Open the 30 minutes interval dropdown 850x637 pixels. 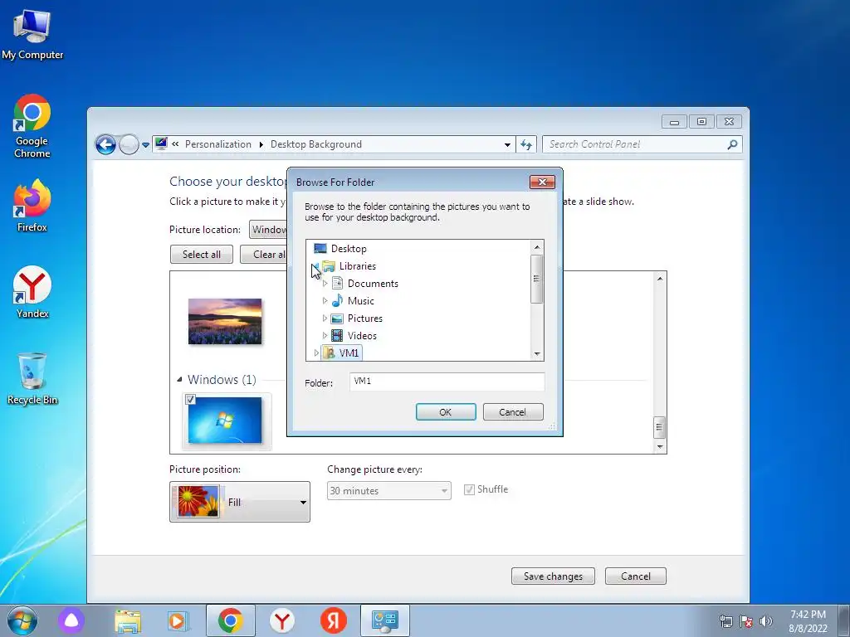pos(388,491)
